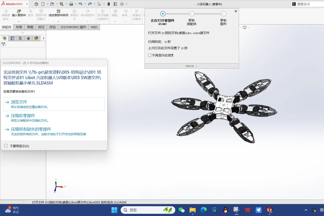Collapse details using the 隐藏详情 bar

click(x=191, y=66)
